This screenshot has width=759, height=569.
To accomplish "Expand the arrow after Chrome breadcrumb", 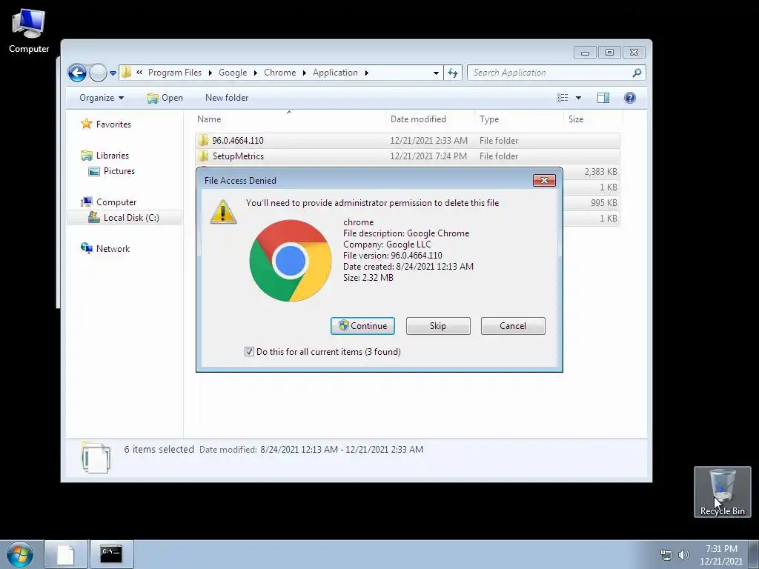I will click(x=304, y=73).
